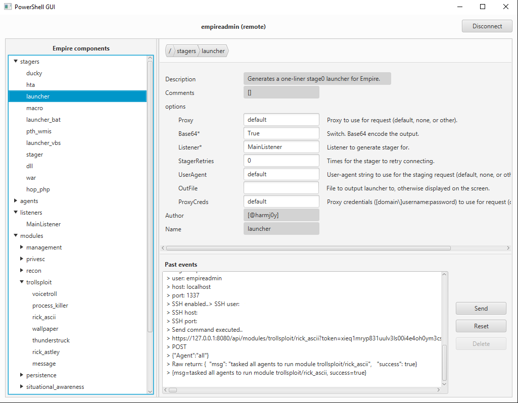518x403 pixels.
Task: Edit the StagerRetries option field
Action: [281, 161]
